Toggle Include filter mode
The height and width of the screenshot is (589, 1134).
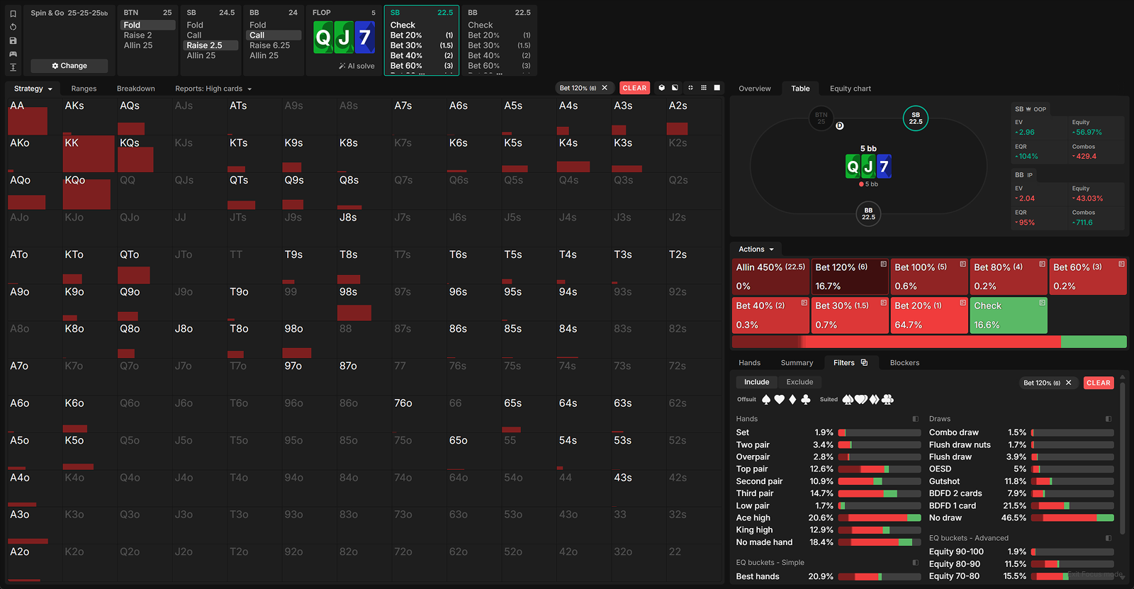pos(756,382)
